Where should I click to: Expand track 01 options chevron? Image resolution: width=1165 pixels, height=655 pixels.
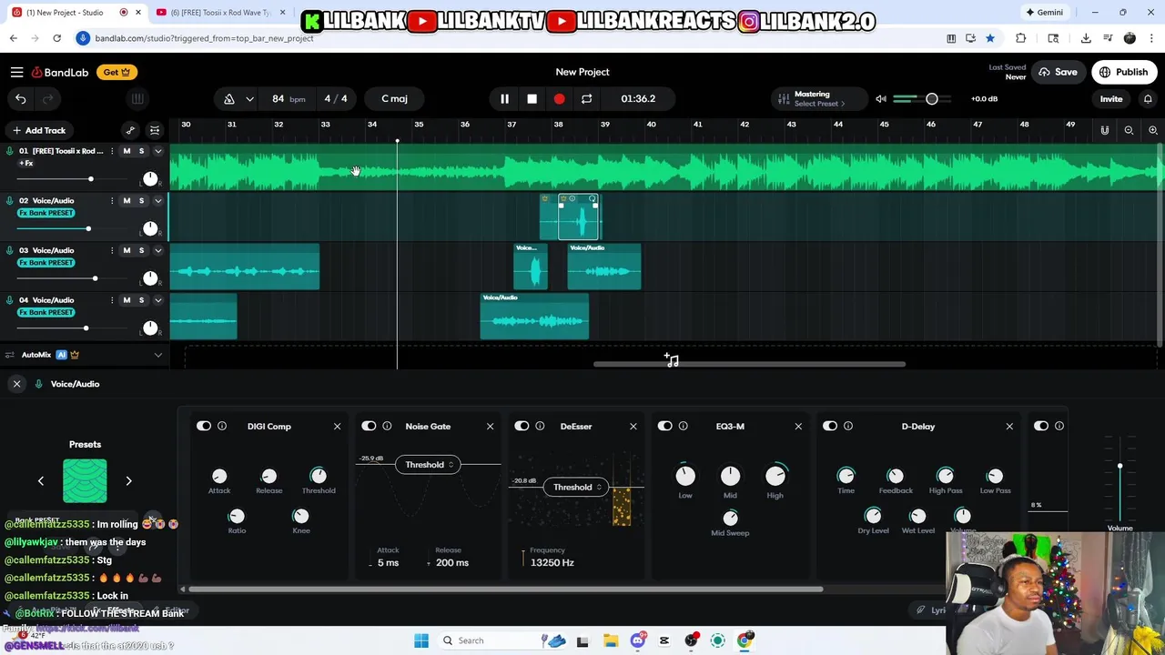tap(157, 151)
